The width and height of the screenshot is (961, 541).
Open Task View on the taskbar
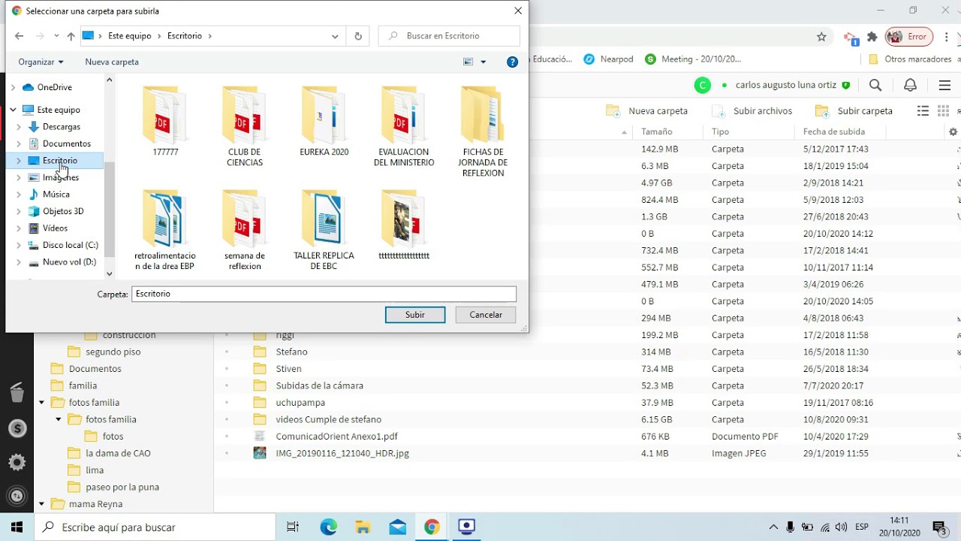pyautogui.click(x=293, y=527)
